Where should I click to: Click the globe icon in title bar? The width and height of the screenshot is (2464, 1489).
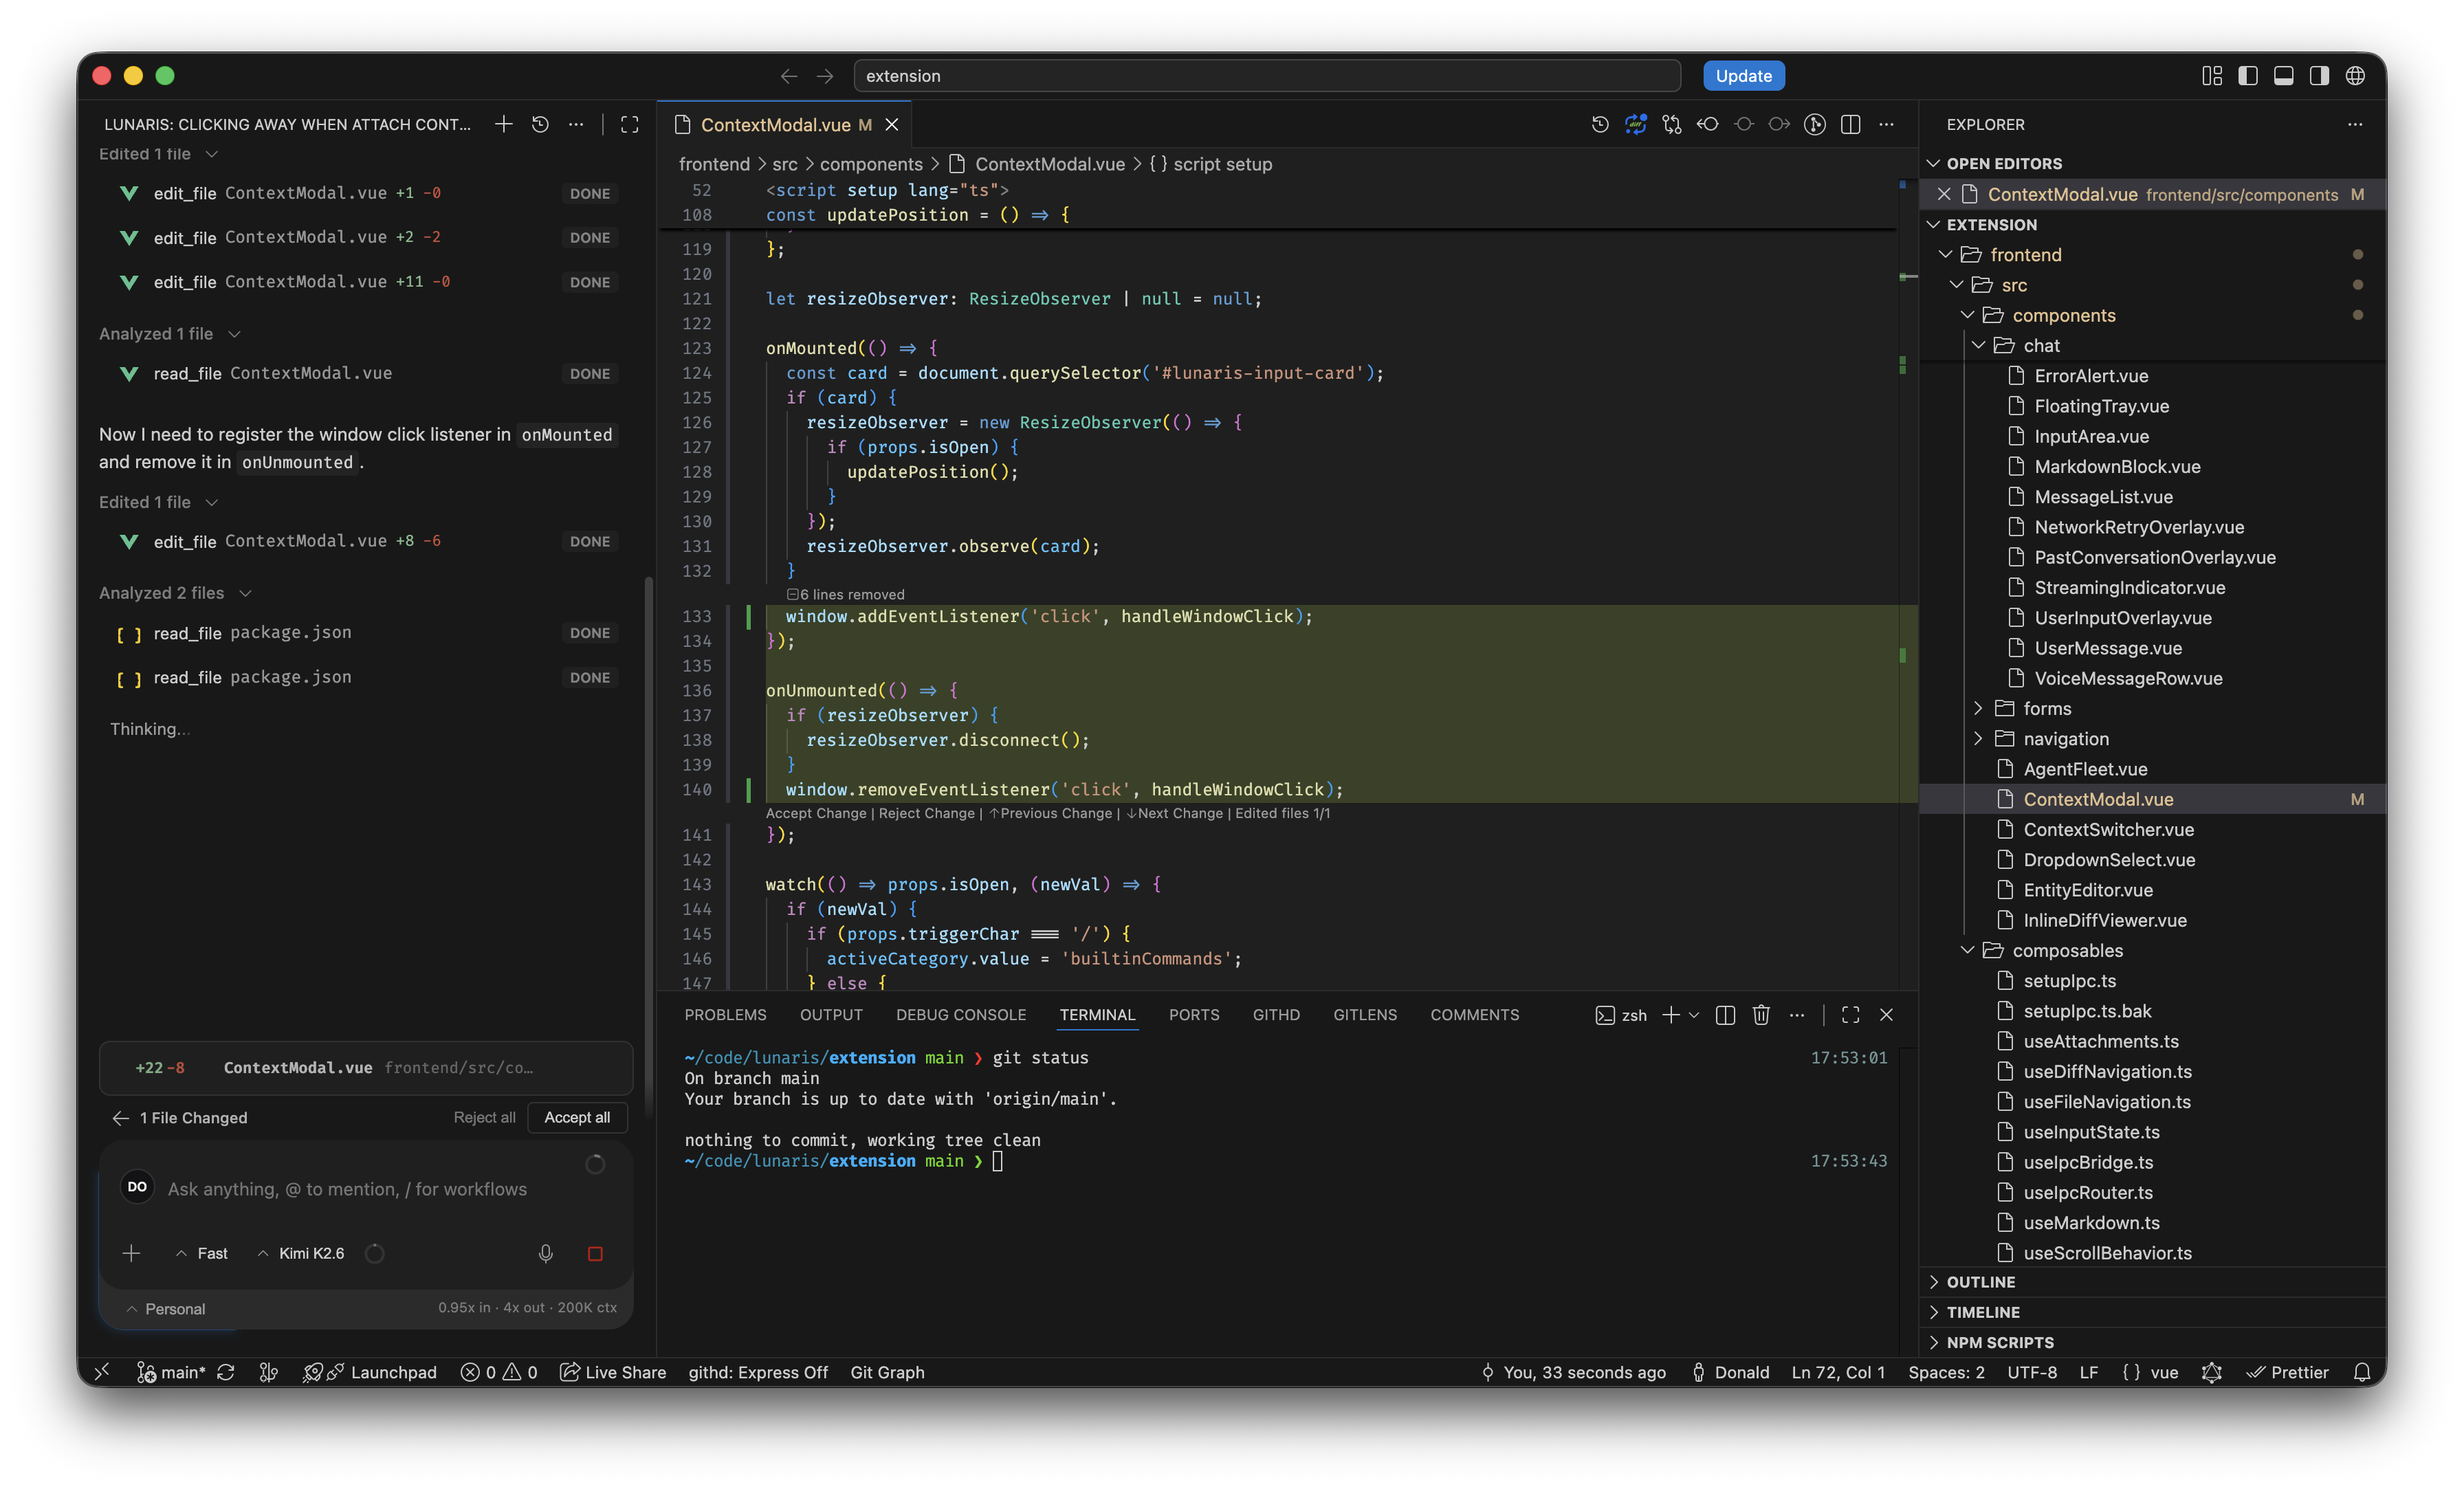click(2355, 76)
